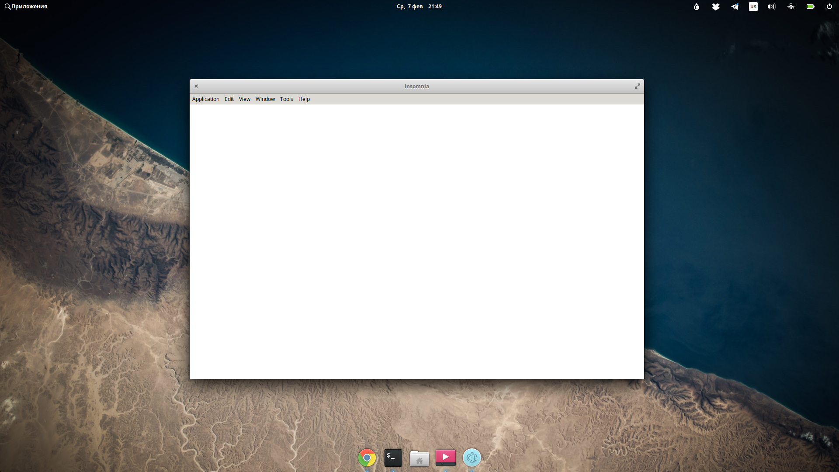Open the Edit menu
839x472 pixels.
(229, 99)
